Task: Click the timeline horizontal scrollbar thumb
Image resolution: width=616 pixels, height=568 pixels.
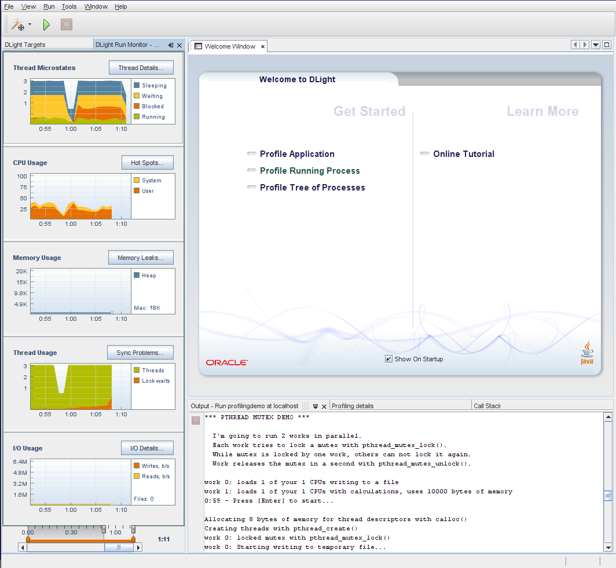Action: tap(119, 548)
